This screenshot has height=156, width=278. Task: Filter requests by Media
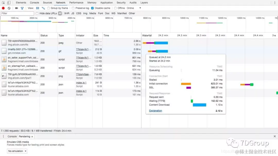93,13
